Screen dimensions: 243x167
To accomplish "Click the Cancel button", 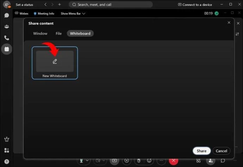I will point(221,151).
